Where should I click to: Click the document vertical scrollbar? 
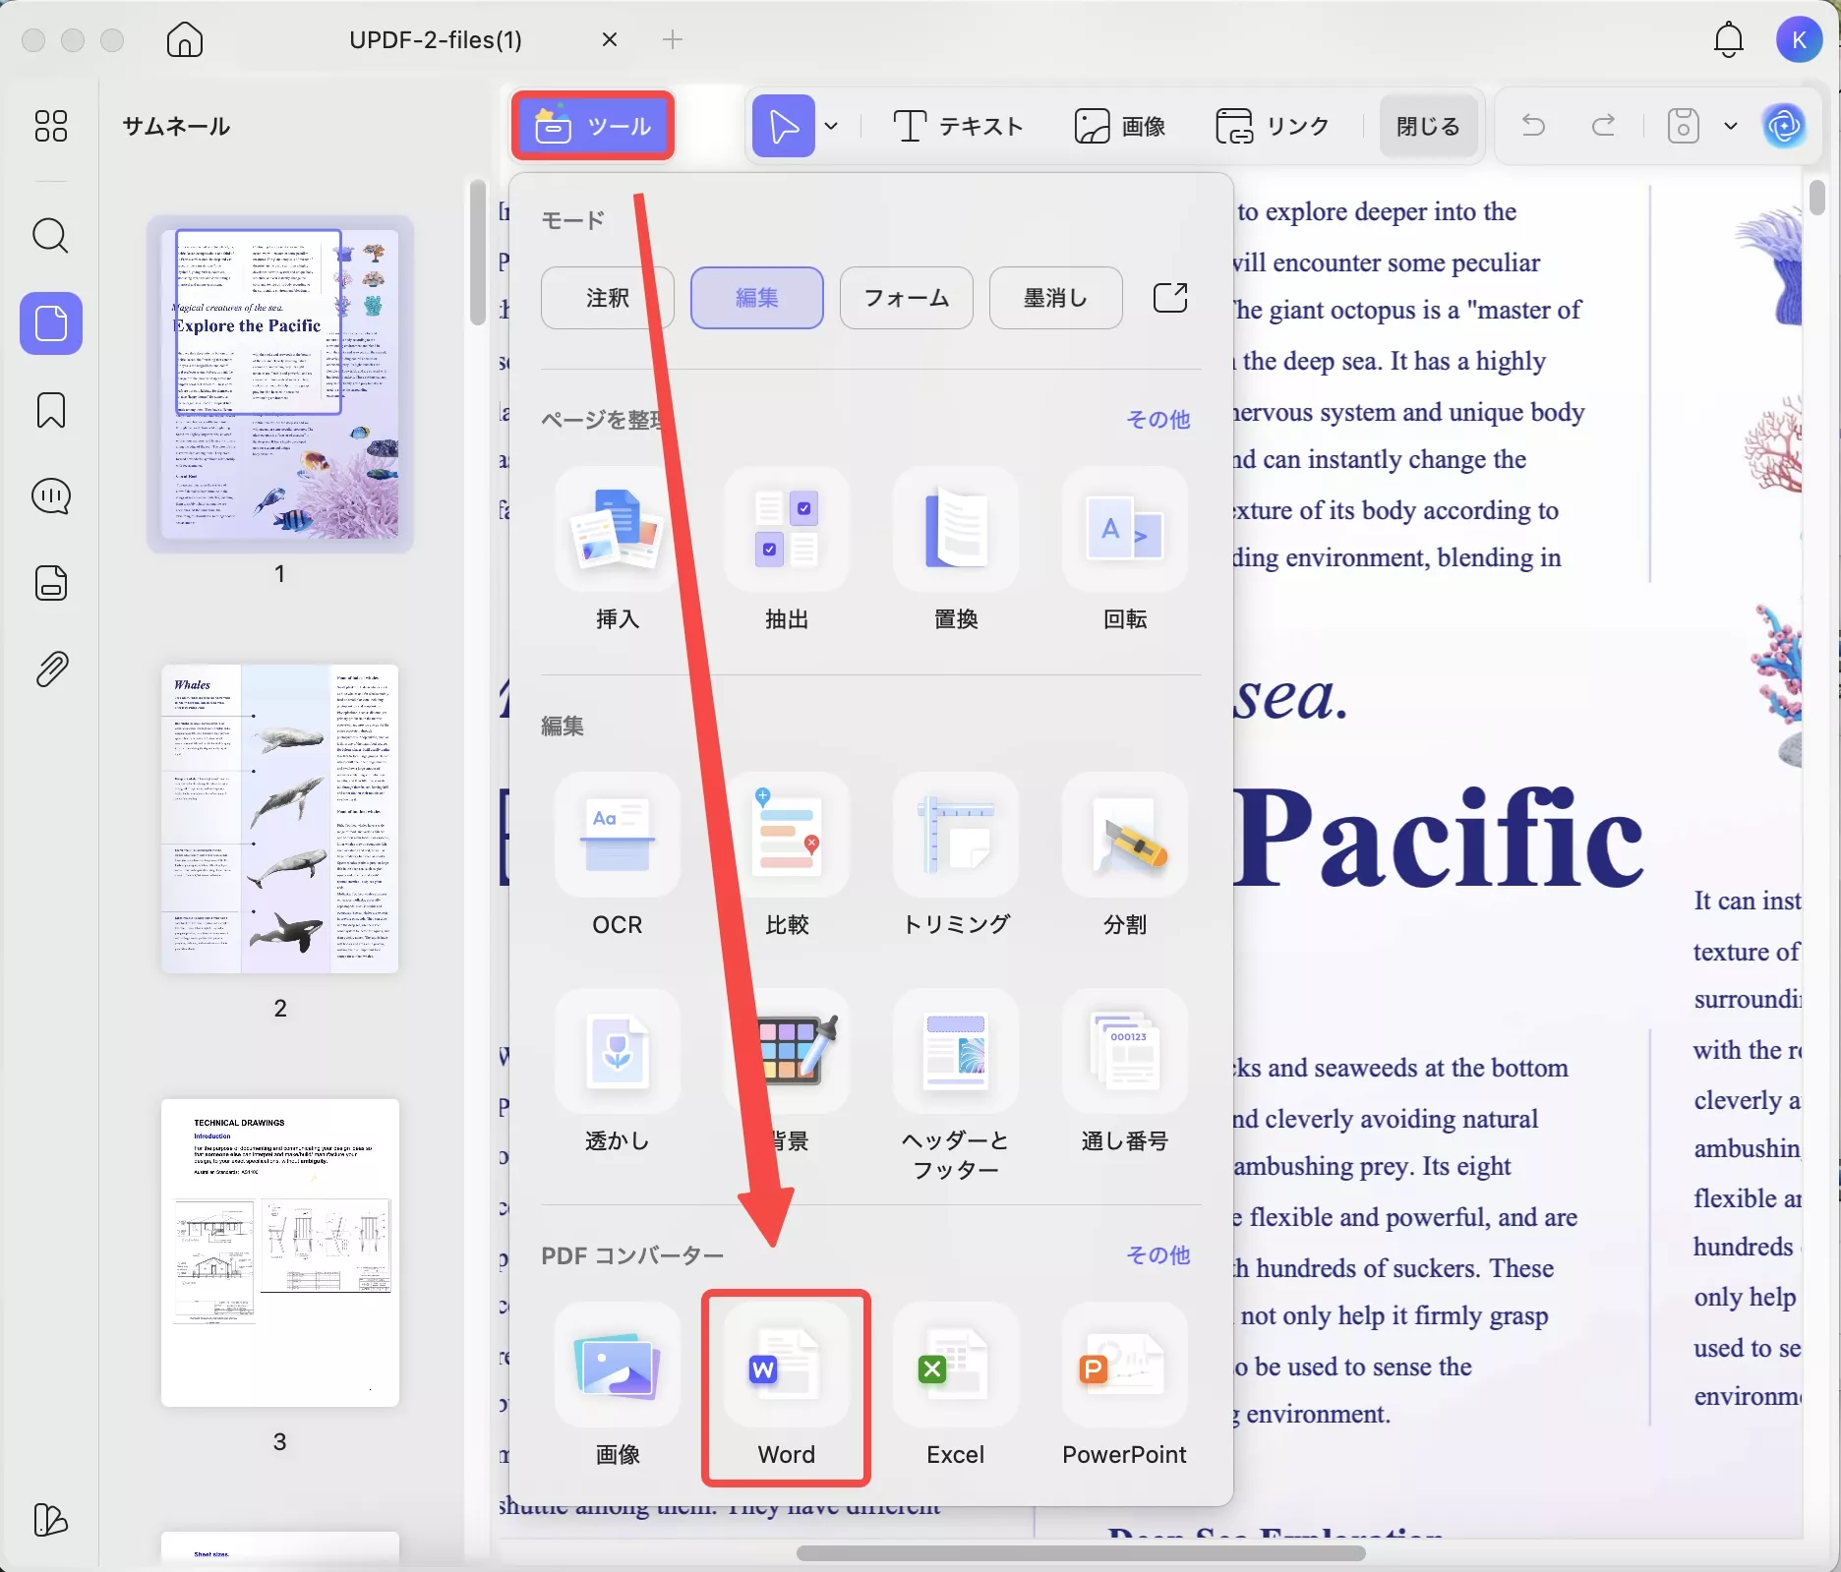coord(1816,197)
